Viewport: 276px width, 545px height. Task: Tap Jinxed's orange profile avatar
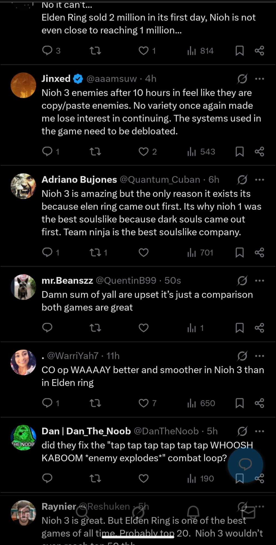click(x=23, y=85)
